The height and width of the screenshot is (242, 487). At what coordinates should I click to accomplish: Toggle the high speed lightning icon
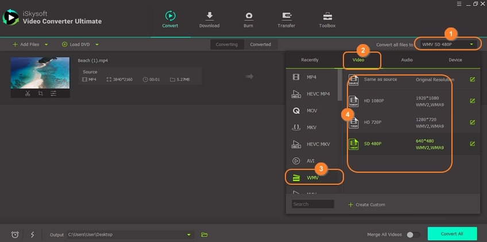[x=32, y=235]
